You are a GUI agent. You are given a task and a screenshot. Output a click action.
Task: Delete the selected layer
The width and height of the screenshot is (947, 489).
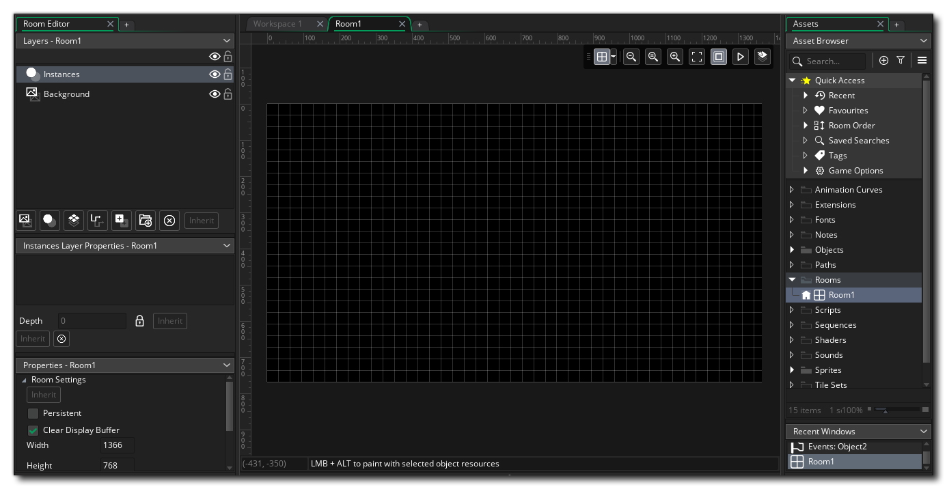click(x=169, y=221)
